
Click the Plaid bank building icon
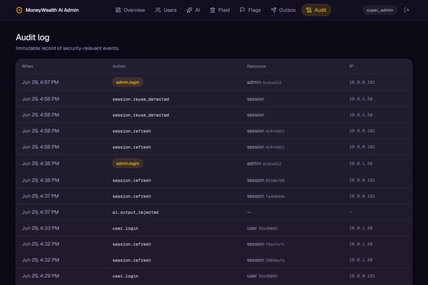click(212, 10)
